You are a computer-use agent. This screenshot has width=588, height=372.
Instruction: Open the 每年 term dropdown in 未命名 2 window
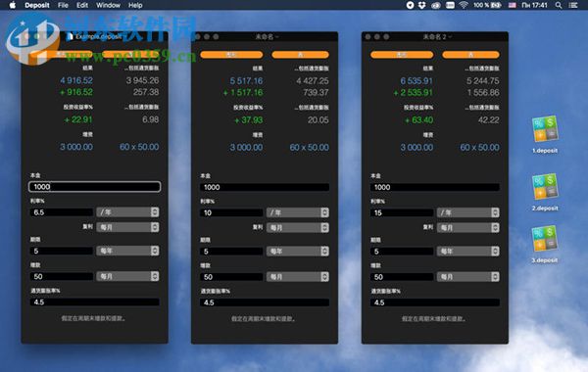click(468, 251)
